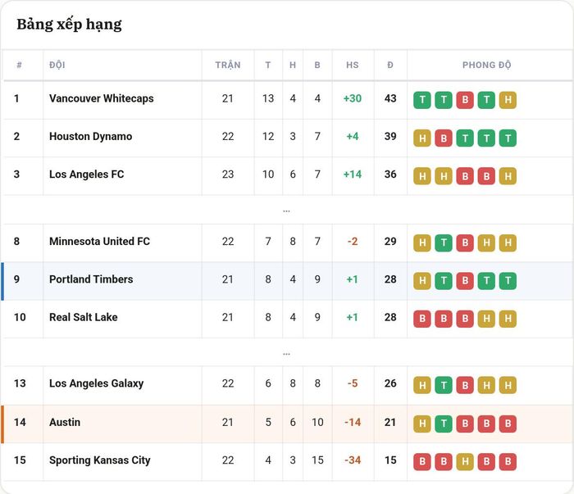Open the Real Salt Lake team link
Image resolution: width=574 pixels, height=494 pixels.
[84, 317]
